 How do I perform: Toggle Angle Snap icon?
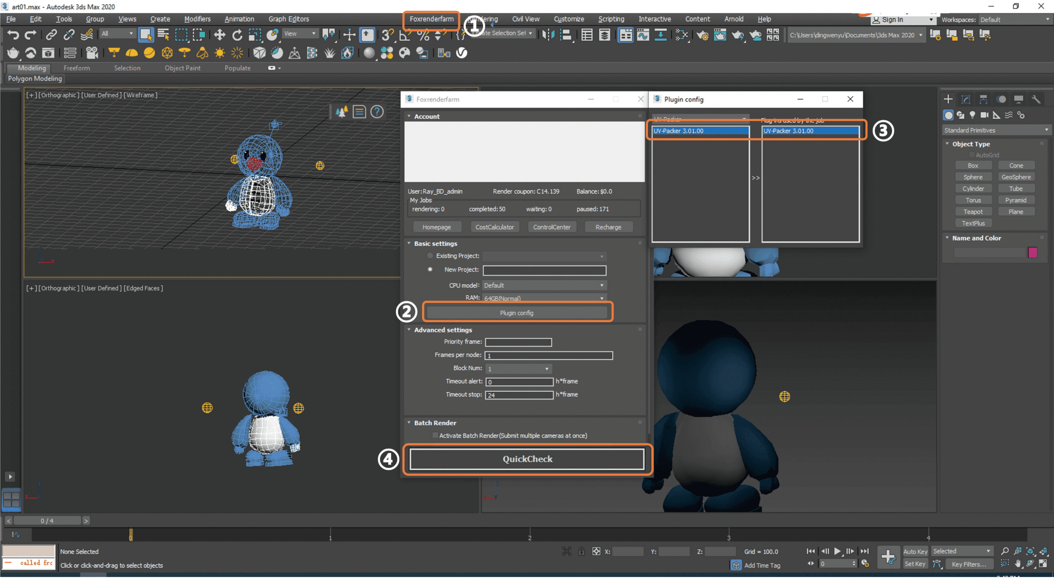coord(405,35)
